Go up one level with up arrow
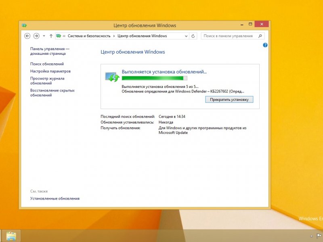This screenshot has height=242, width=323. [51, 36]
